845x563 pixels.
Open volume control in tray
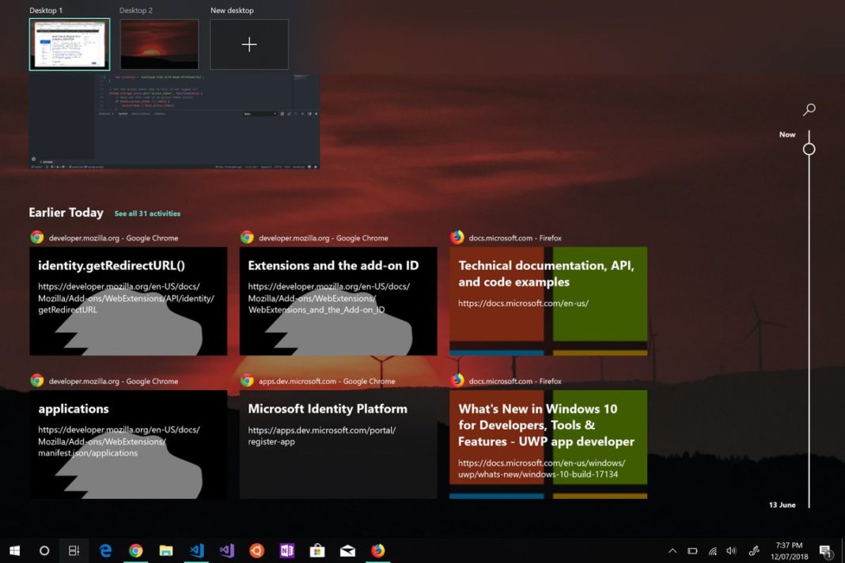[x=731, y=550]
